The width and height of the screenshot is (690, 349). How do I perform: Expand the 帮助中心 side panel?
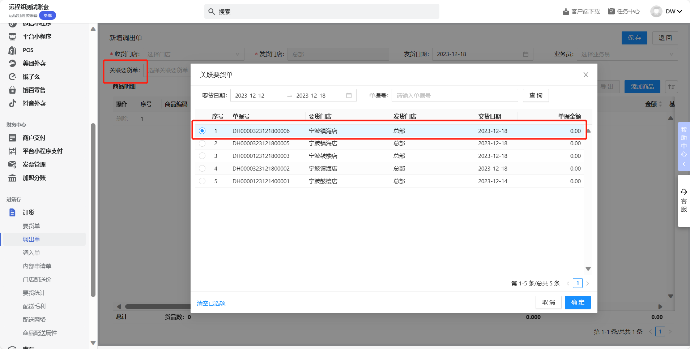(x=684, y=146)
